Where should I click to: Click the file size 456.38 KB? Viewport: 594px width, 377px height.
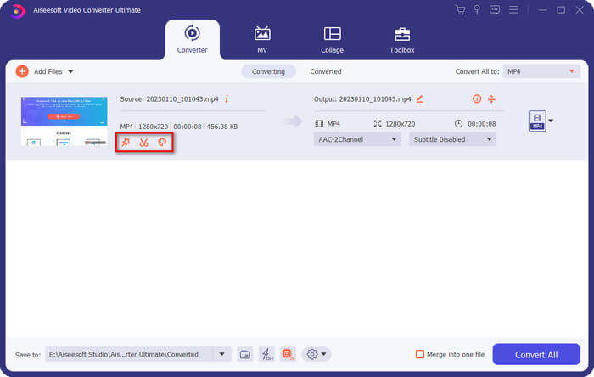[222, 127]
